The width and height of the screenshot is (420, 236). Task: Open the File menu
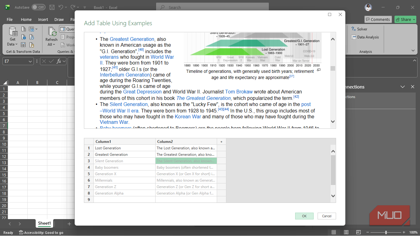click(x=10, y=19)
